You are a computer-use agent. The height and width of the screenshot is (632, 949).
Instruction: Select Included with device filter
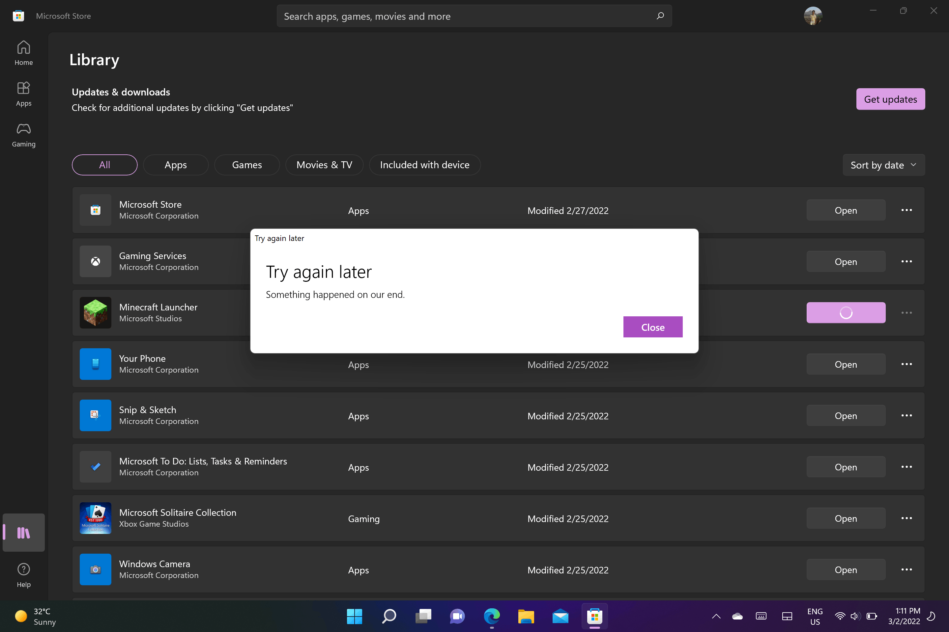(424, 165)
